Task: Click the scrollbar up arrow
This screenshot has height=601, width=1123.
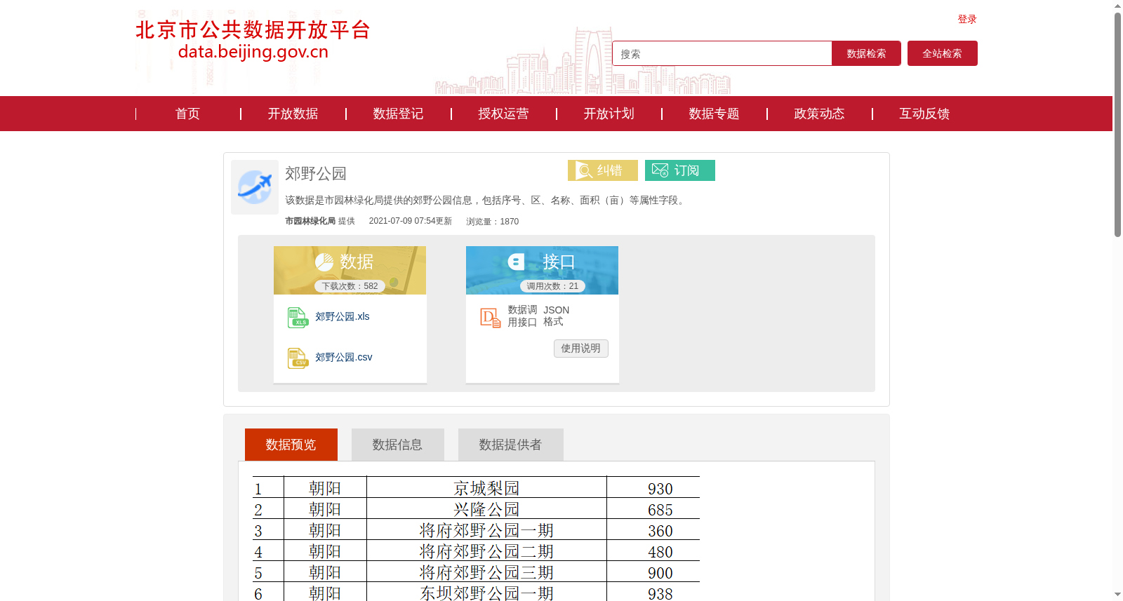Action: (x=1117, y=6)
